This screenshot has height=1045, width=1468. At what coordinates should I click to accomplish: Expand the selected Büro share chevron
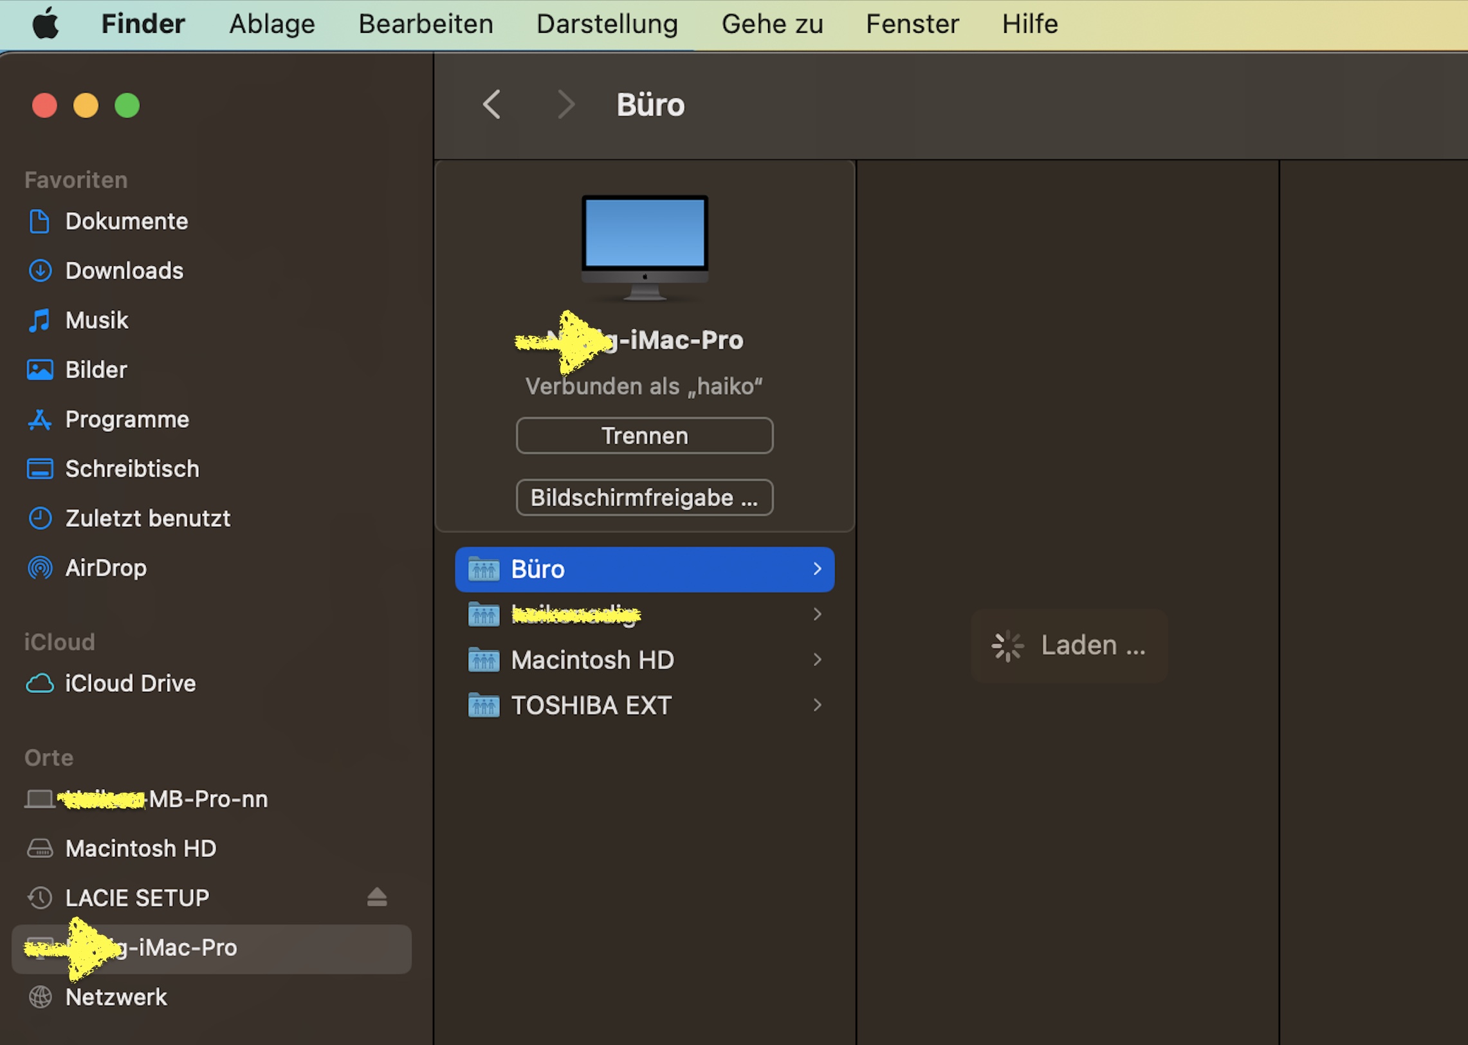(x=817, y=569)
